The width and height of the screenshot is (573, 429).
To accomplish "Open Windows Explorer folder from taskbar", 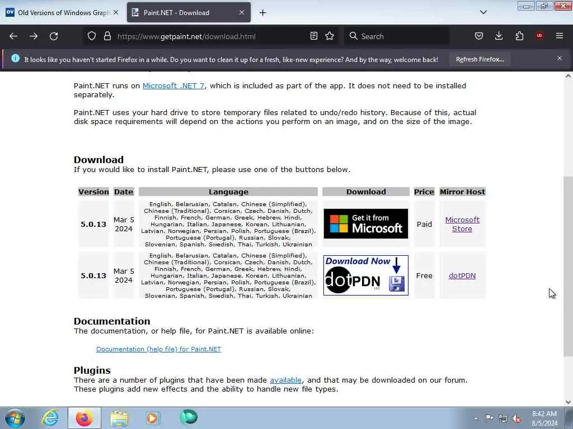I will pyautogui.click(x=119, y=418).
